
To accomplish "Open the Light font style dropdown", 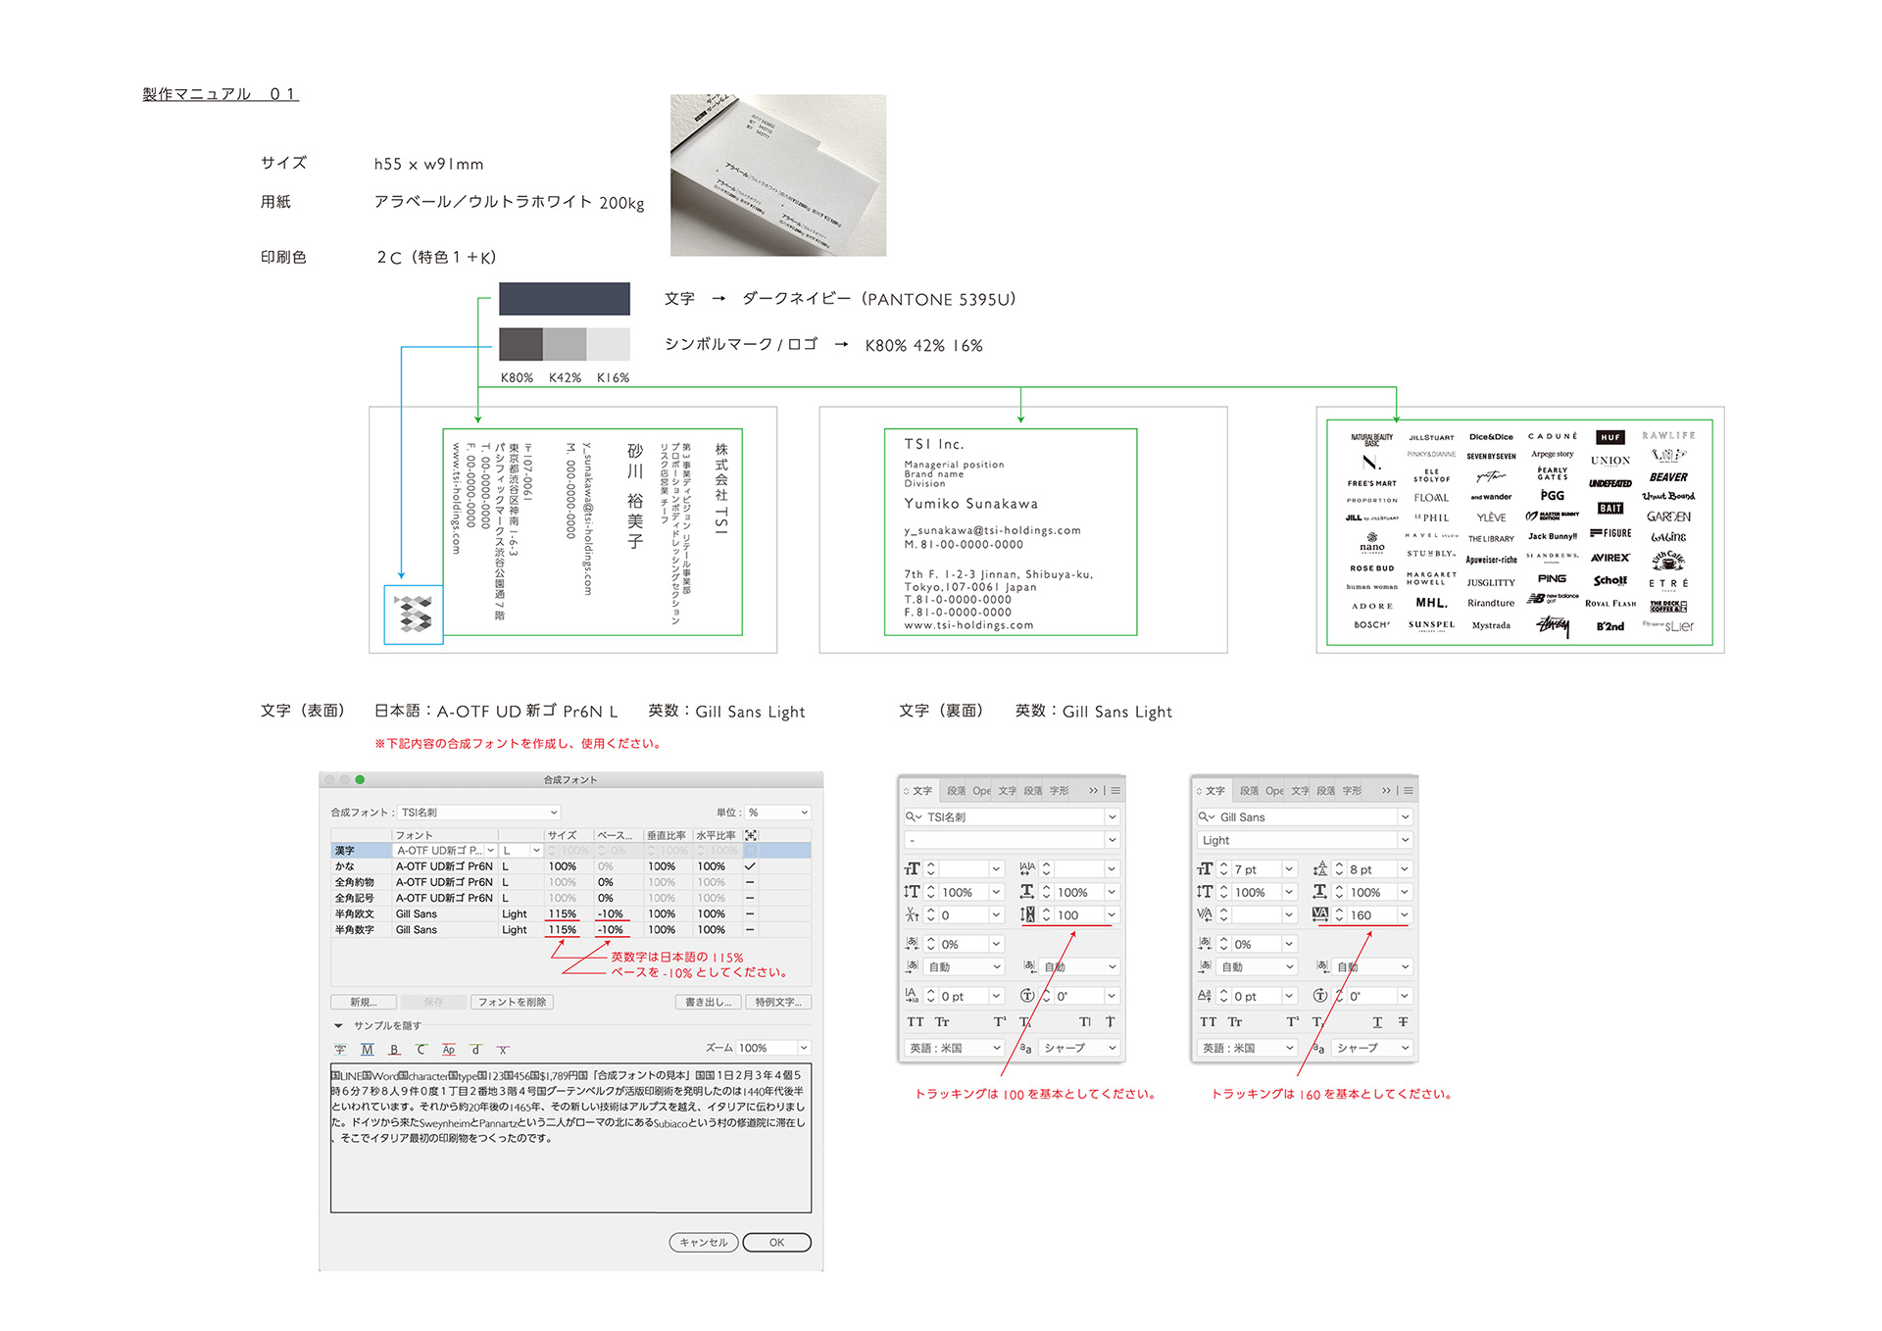I will tap(1405, 840).
